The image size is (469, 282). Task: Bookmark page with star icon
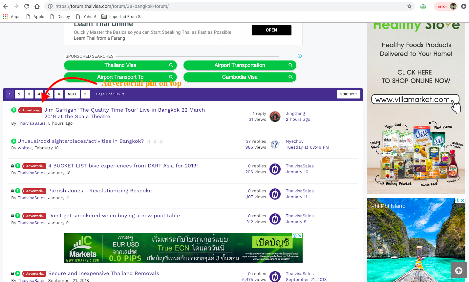point(409,6)
